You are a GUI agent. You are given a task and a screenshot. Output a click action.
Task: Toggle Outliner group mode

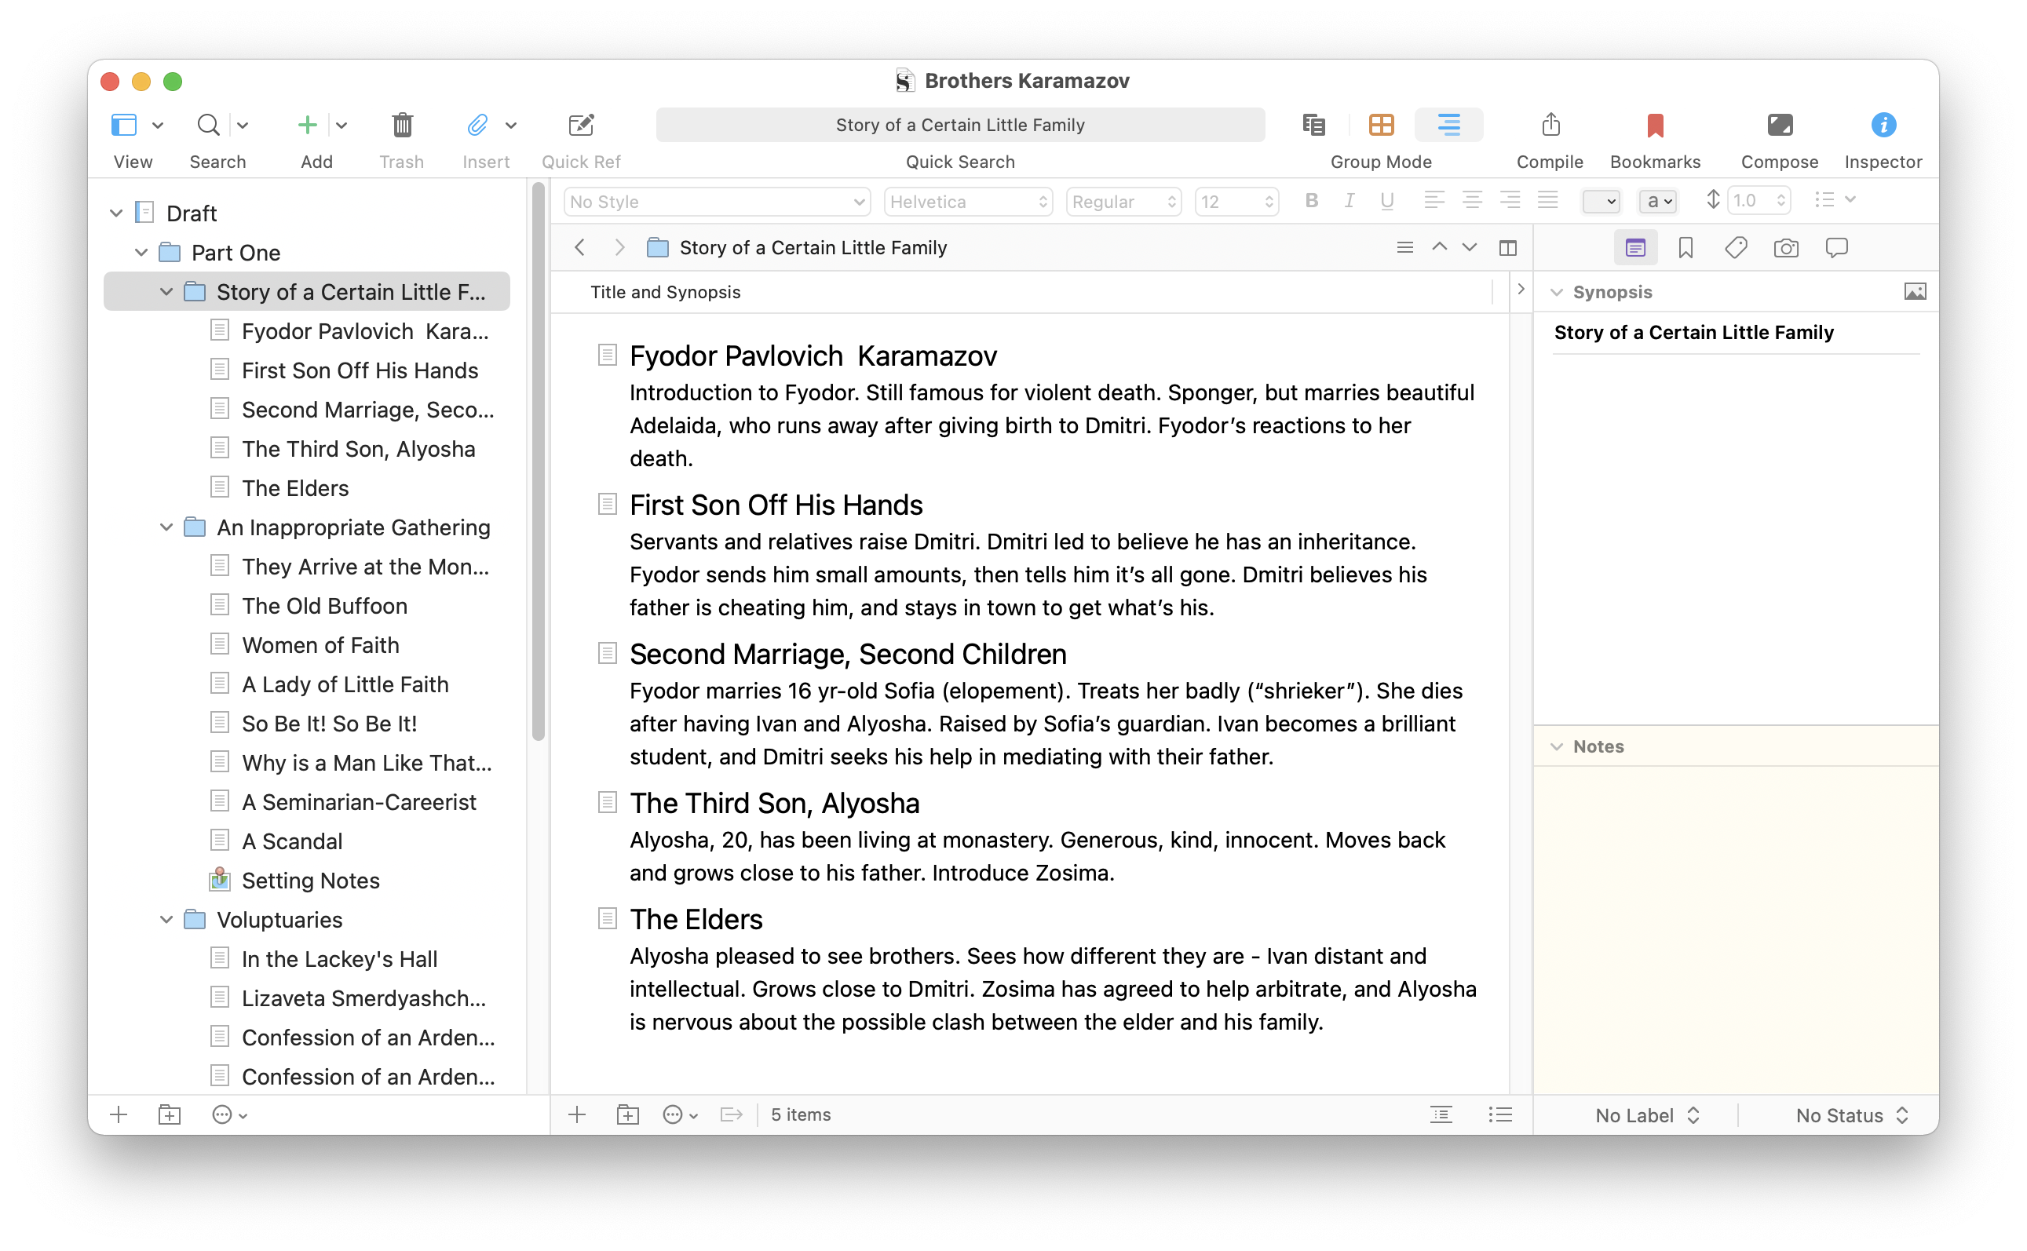click(x=1448, y=125)
